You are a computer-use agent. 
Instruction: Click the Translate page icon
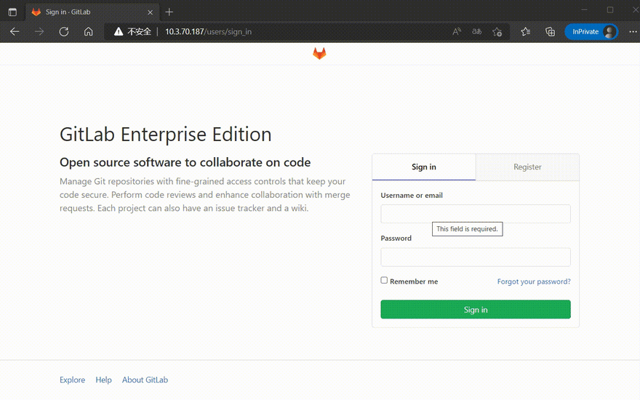click(477, 31)
